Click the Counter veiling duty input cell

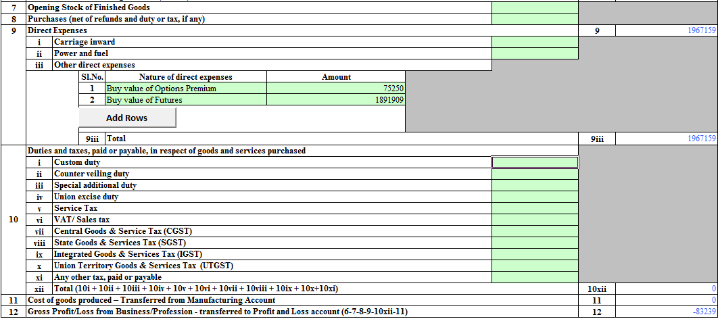pyautogui.click(x=535, y=174)
